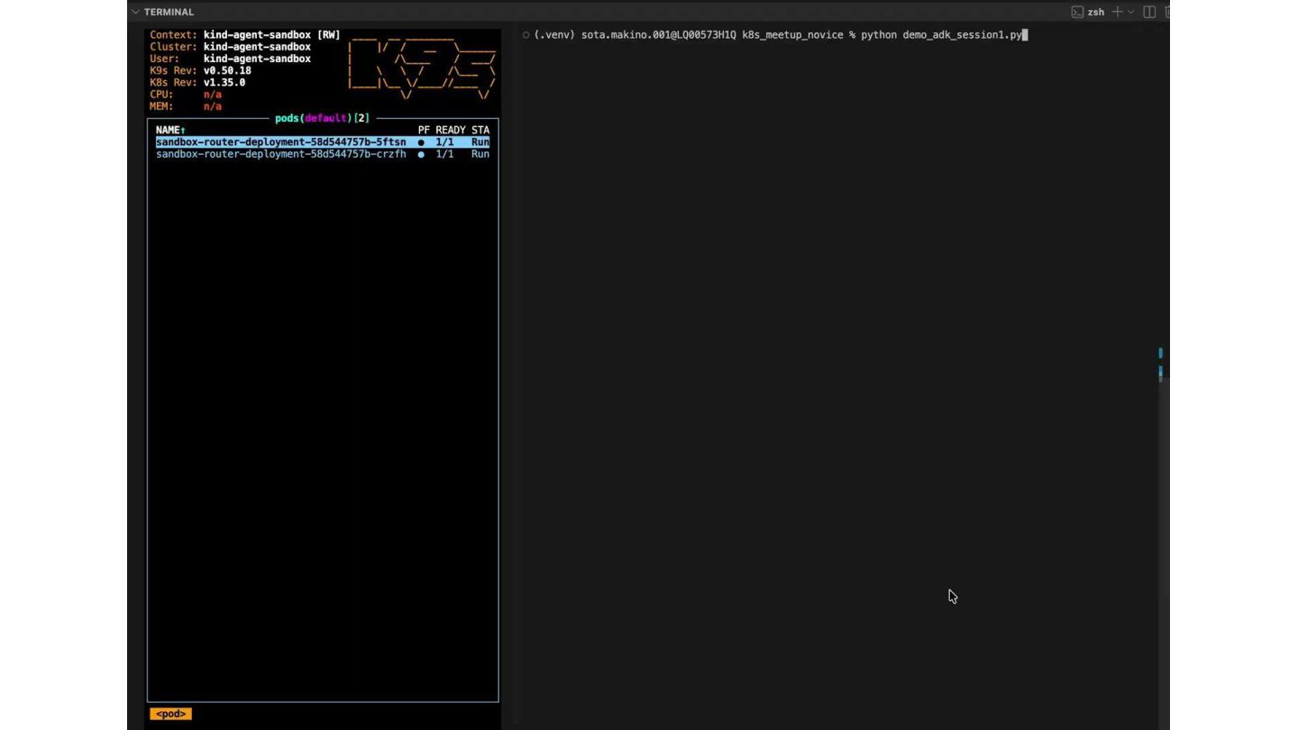The height and width of the screenshot is (730, 1298).
Task: Click the port-forward dot for pod 5ftsn
Action: pyautogui.click(x=421, y=142)
